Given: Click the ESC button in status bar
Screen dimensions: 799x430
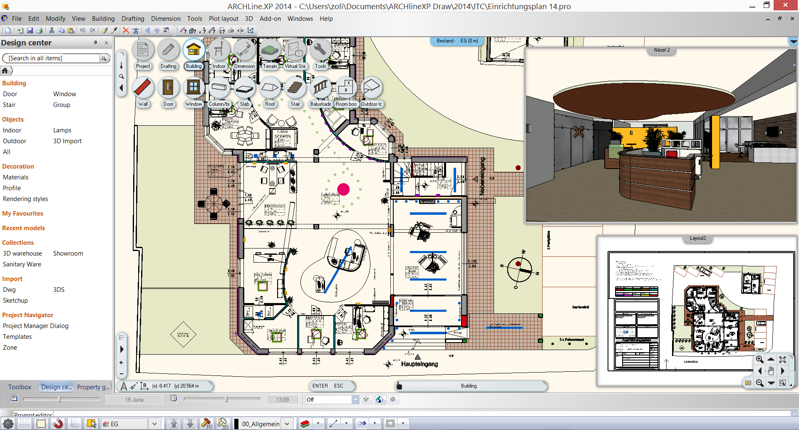Looking at the screenshot, I should tap(339, 386).
